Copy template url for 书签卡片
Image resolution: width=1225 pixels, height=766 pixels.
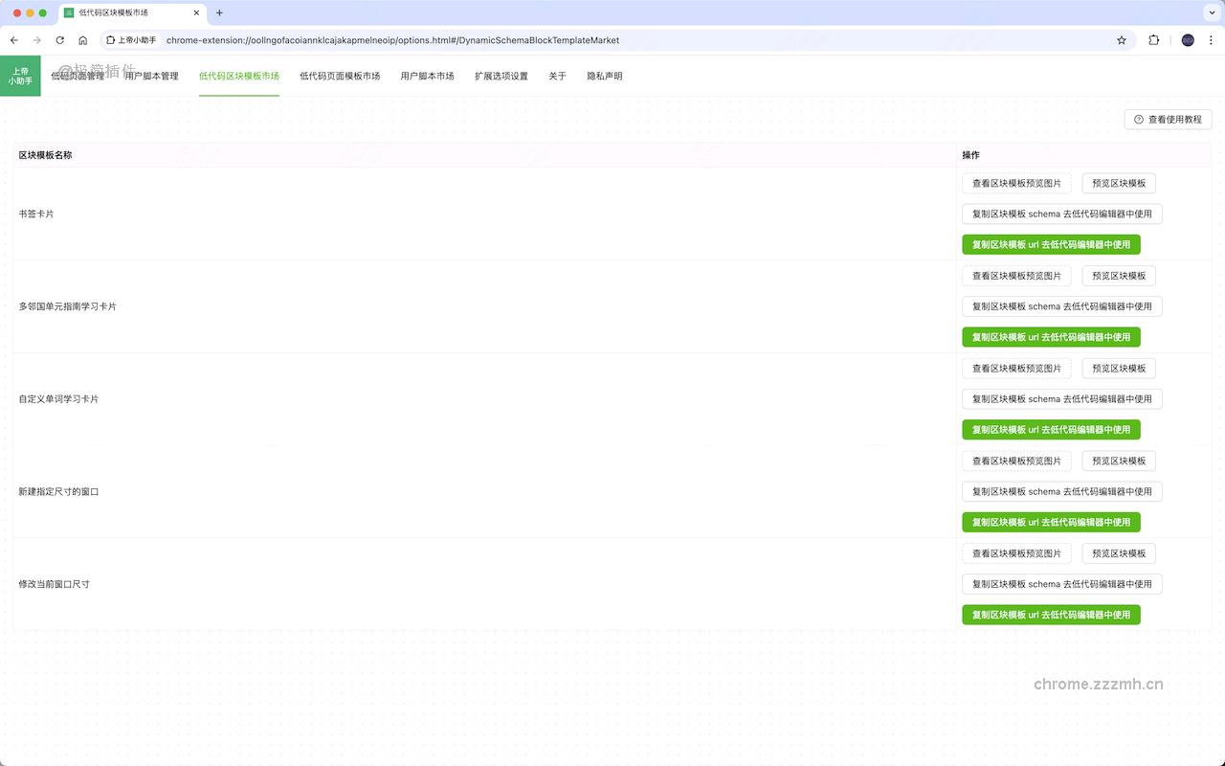pyautogui.click(x=1051, y=244)
